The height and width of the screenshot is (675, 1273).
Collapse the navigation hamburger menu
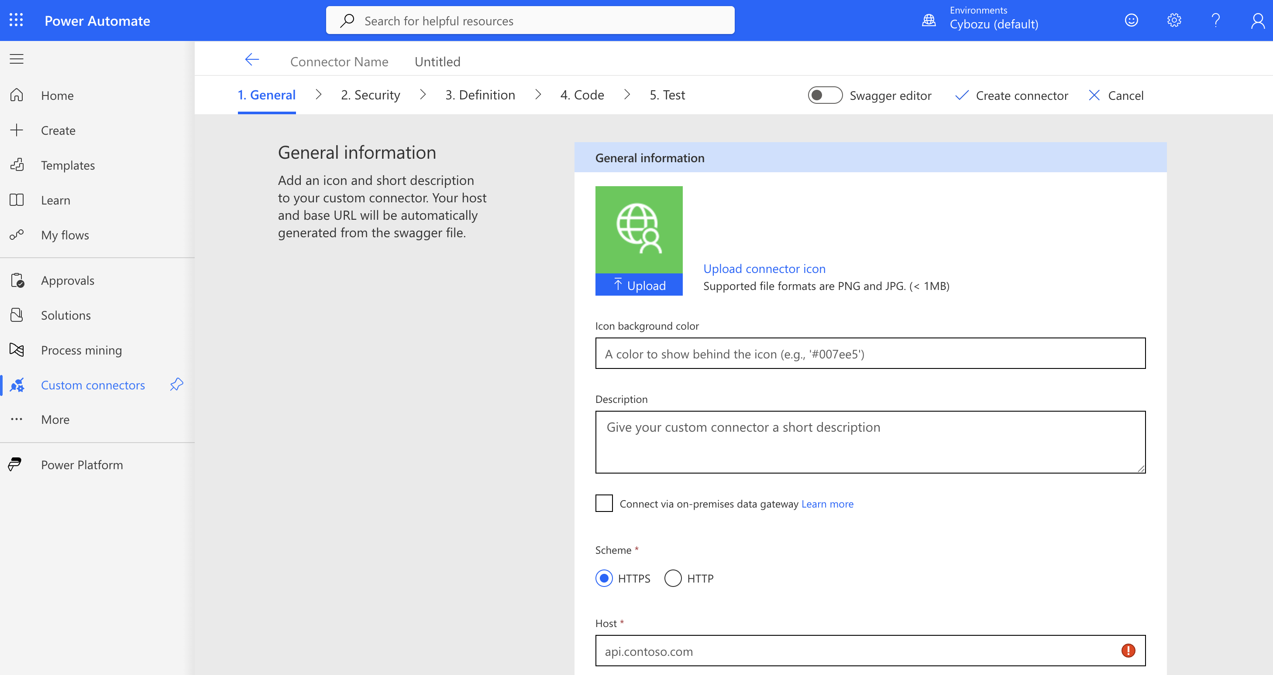pos(16,59)
